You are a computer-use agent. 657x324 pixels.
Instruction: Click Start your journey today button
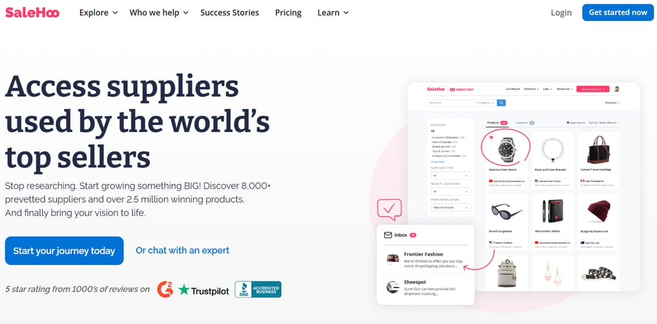click(x=64, y=251)
